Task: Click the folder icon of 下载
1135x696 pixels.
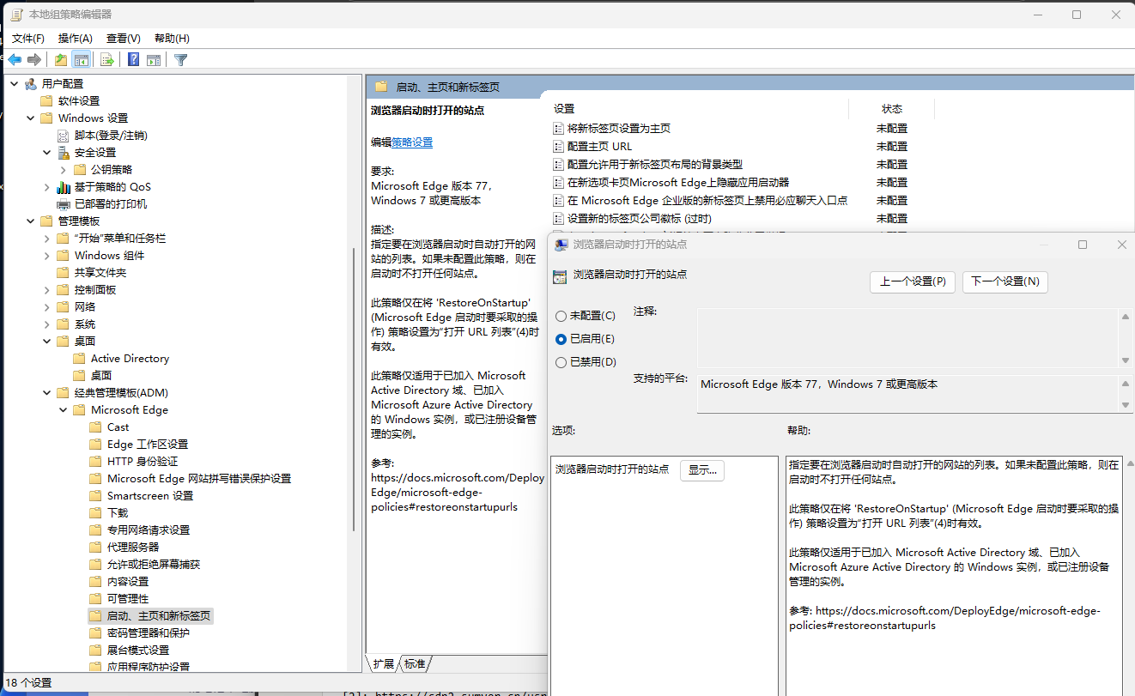Action: point(96,513)
